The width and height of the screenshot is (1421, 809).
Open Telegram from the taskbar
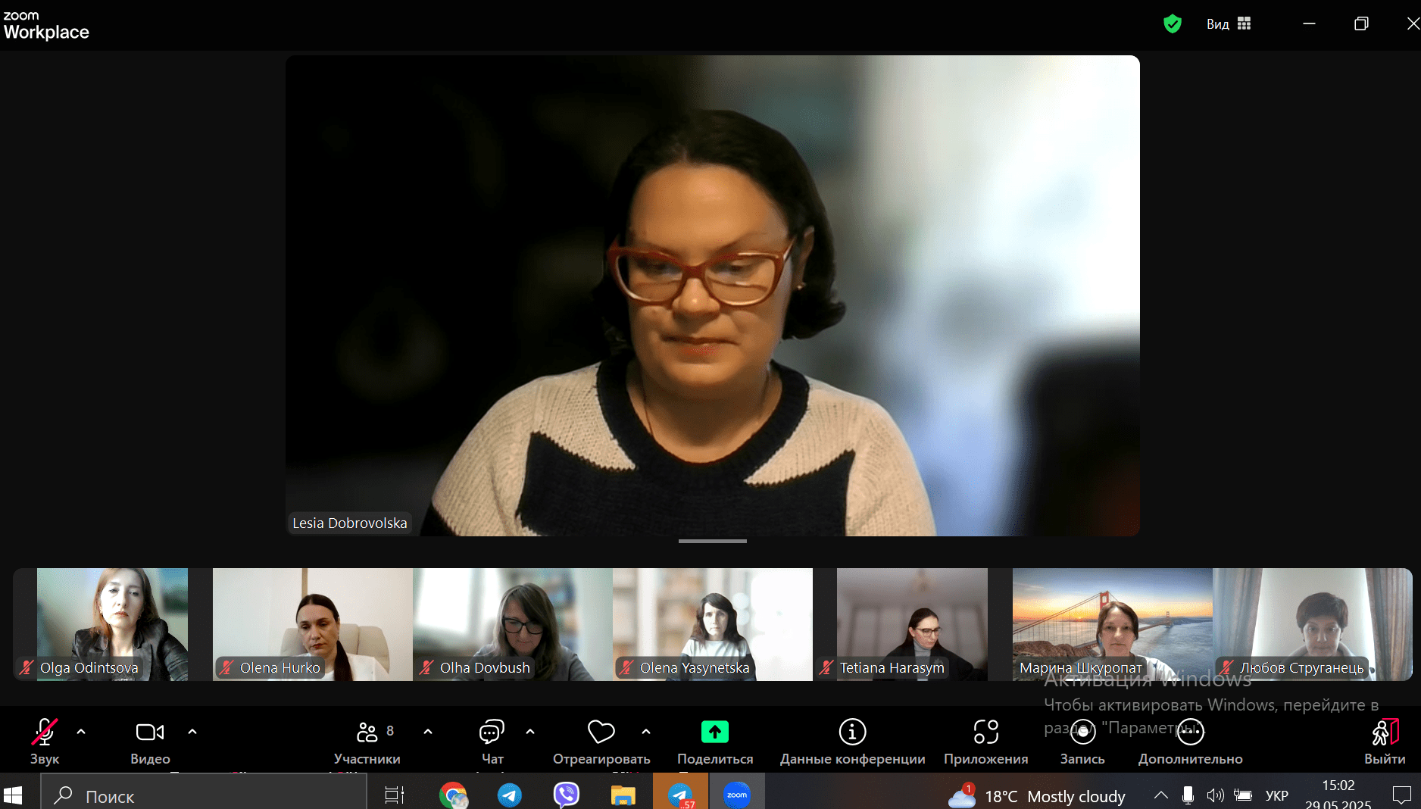(x=510, y=795)
